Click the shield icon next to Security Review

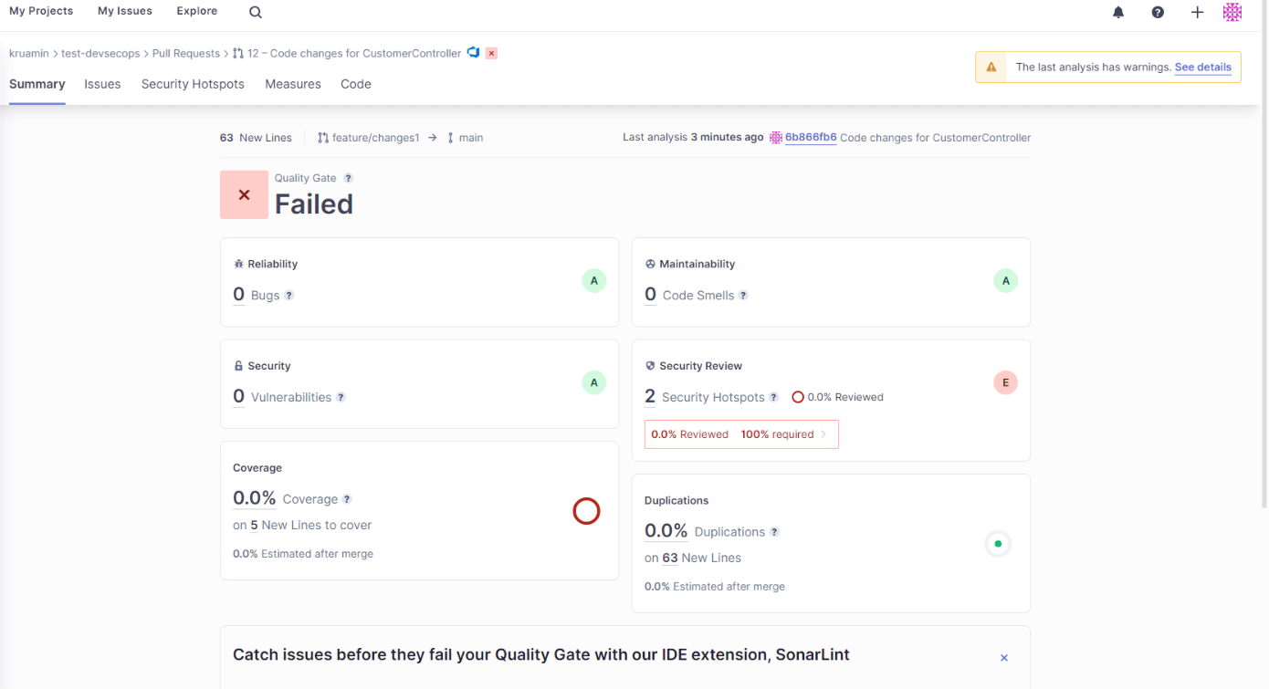point(650,366)
